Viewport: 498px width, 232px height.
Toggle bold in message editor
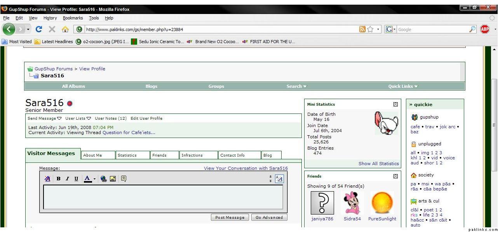[x=58, y=179]
